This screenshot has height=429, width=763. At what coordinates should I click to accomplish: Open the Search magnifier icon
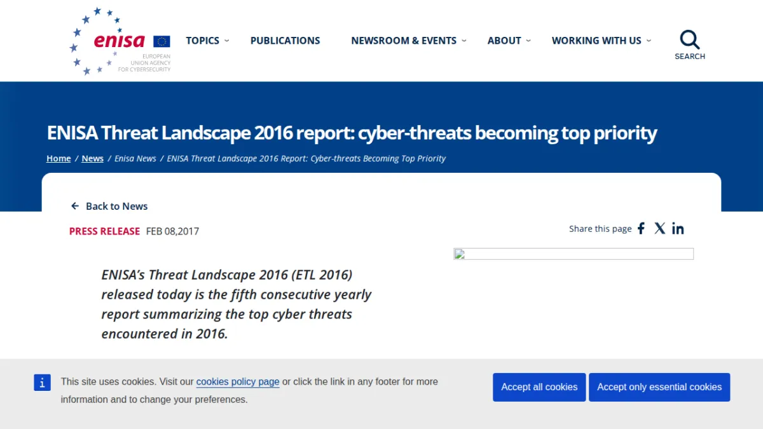[x=690, y=39]
